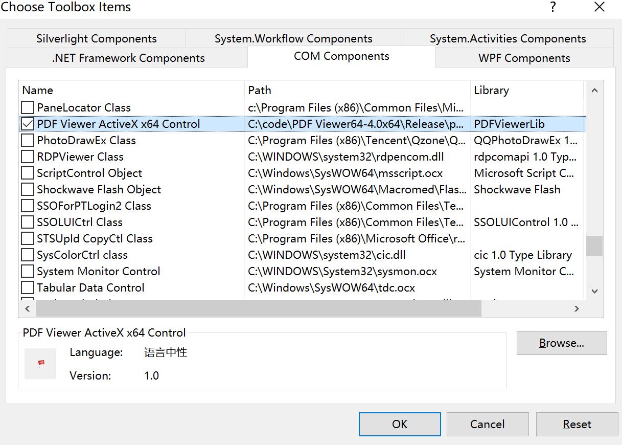Enable the Tabular Data Control component
Screen dimensions: 622x445
[28, 287]
